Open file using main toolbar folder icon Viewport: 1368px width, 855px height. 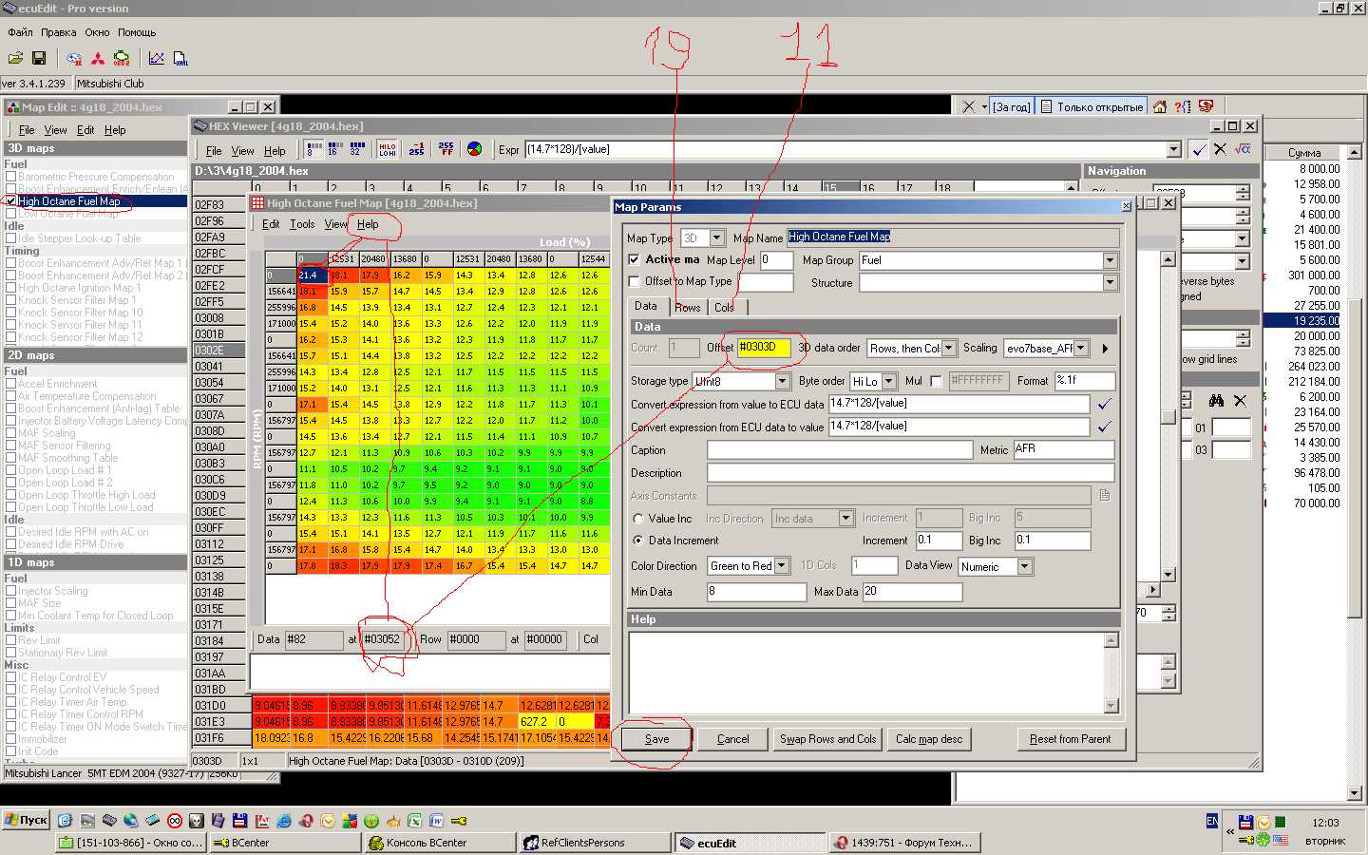click(16, 59)
